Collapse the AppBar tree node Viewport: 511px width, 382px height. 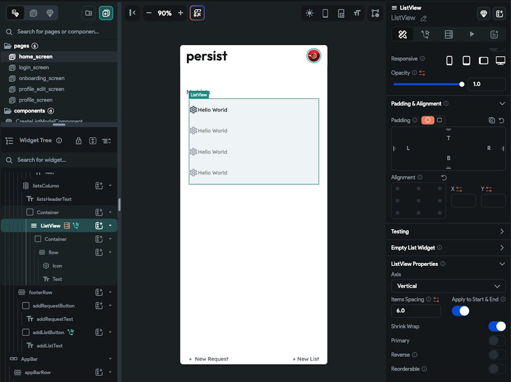tap(110, 359)
